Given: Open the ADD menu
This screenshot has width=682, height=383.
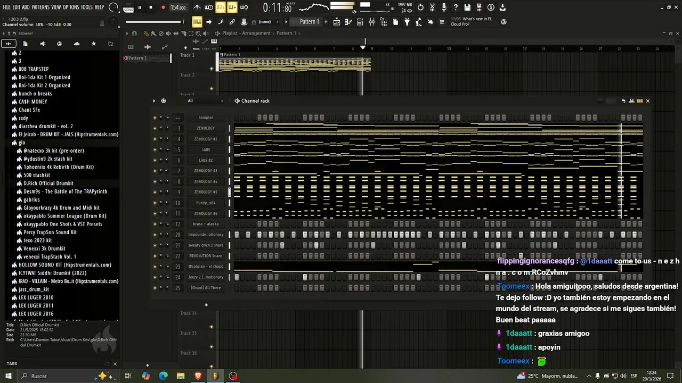Looking at the screenshot, I should coord(26,7).
